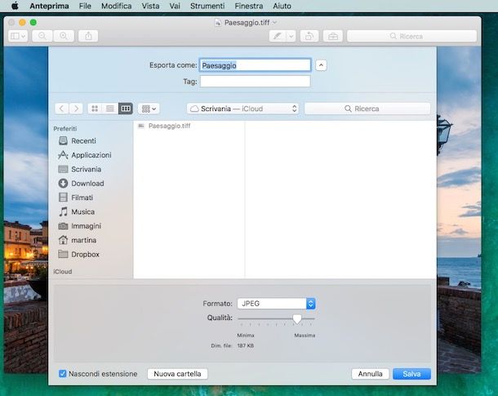The width and height of the screenshot is (498, 396).
Task: Click the Tag input field
Action: [x=255, y=82]
